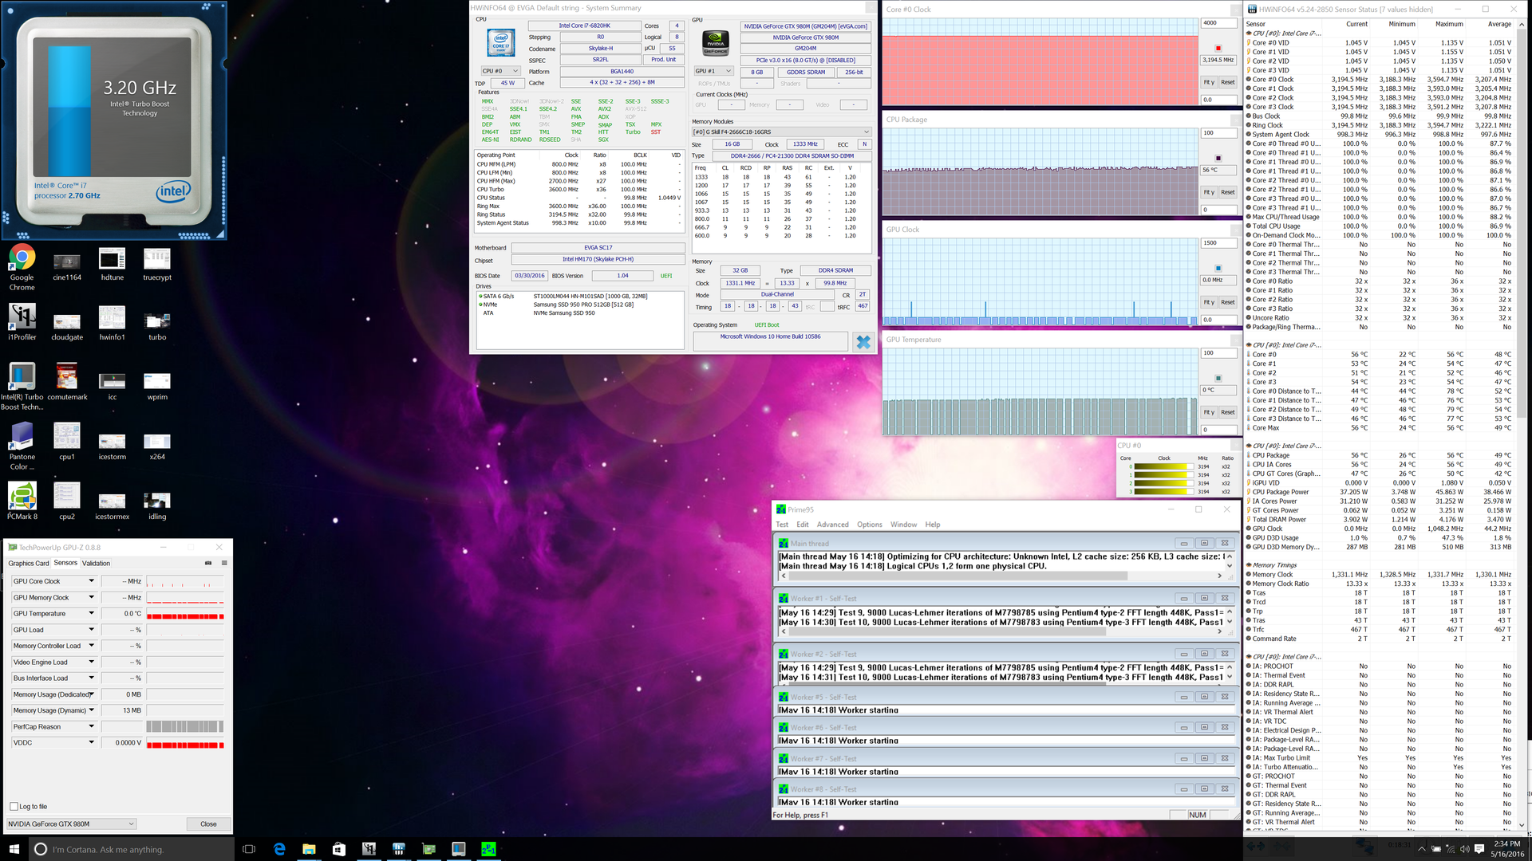
Task: Launch i1Profiler desktop shortcut
Action: pos(22,322)
